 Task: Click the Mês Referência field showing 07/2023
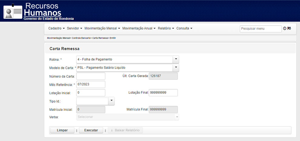(91, 85)
